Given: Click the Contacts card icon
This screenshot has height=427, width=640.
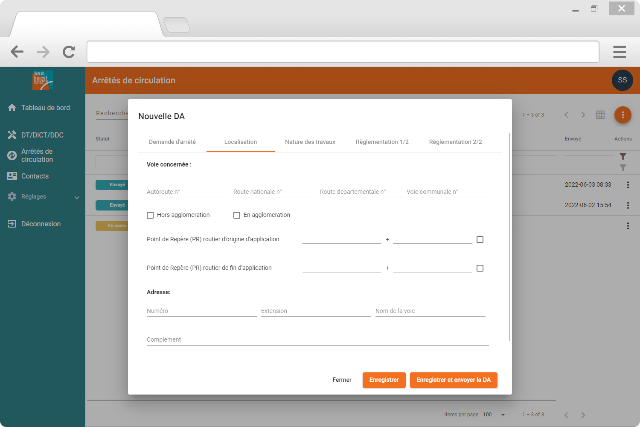Looking at the screenshot, I should [x=12, y=176].
